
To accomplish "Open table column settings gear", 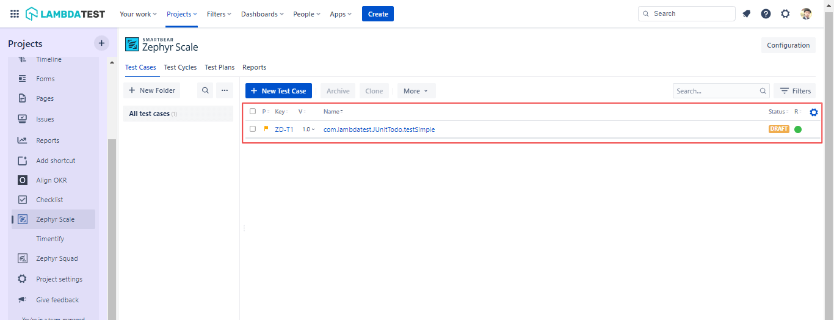I will 813,112.
